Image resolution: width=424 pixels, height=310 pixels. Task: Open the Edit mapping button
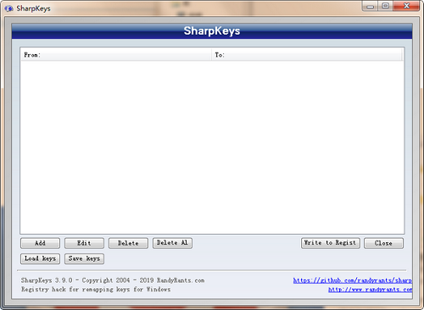(x=84, y=243)
